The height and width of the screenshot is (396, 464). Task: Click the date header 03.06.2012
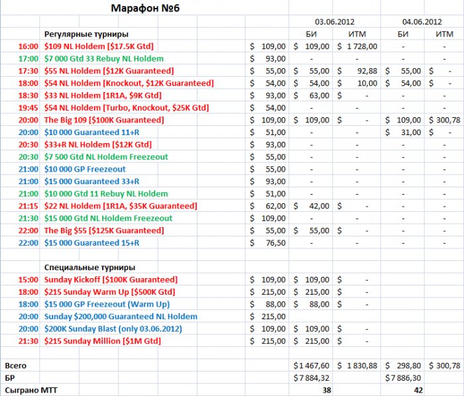(x=334, y=22)
